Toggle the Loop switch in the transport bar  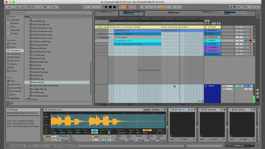point(161,7)
